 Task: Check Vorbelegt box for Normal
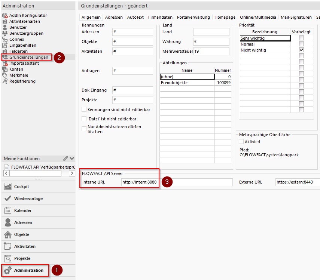click(x=301, y=44)
